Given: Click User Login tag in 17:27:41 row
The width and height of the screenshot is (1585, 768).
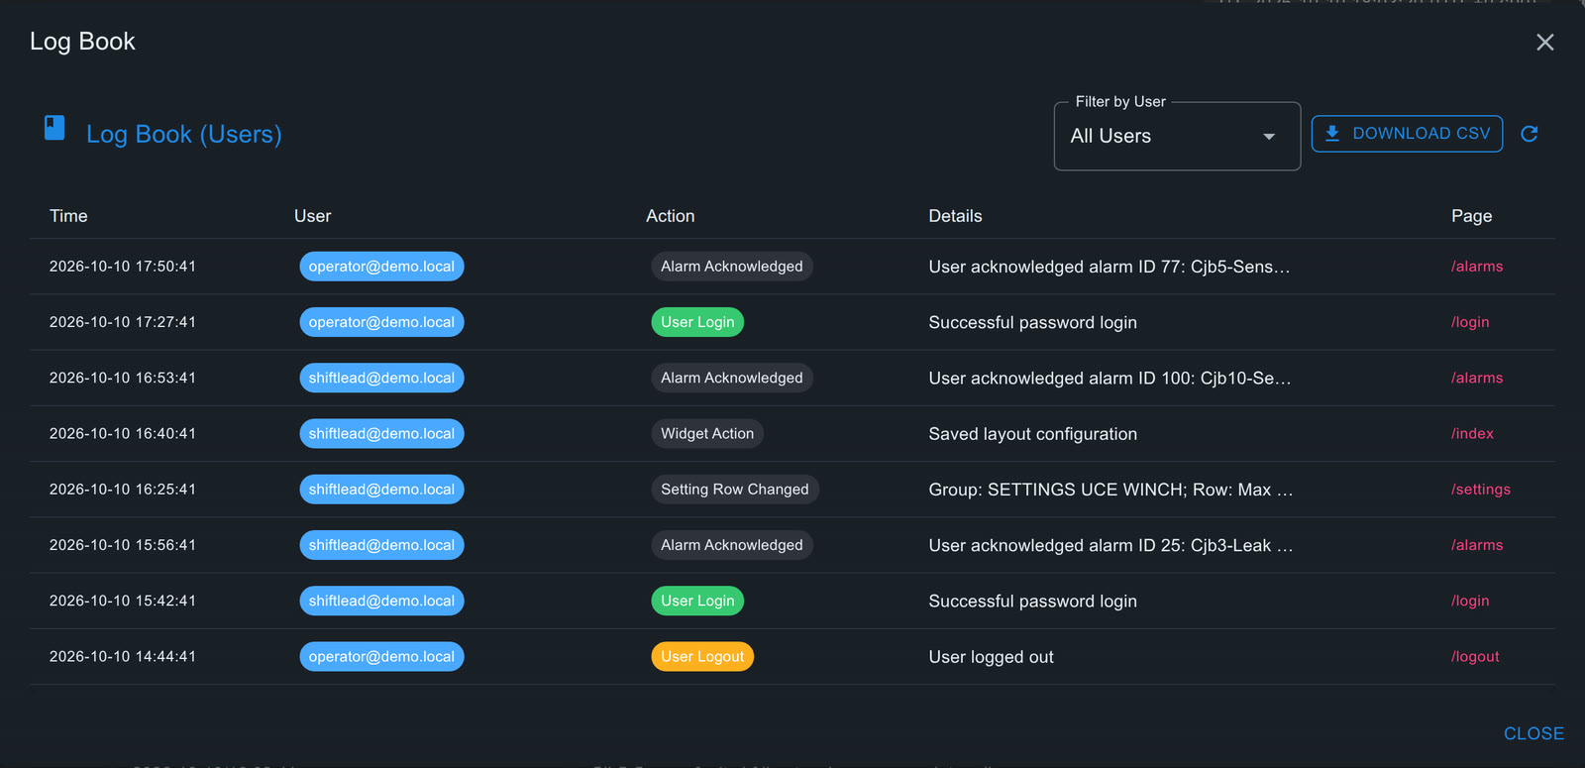Looking at the screenshot, I should pos(697,322).
